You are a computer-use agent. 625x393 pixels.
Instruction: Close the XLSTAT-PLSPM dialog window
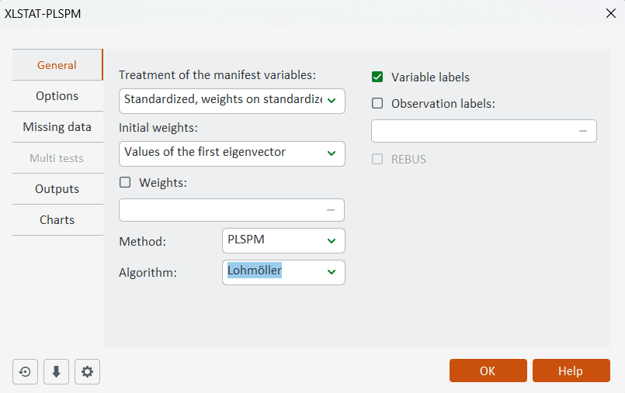click(x=610, y=13)
